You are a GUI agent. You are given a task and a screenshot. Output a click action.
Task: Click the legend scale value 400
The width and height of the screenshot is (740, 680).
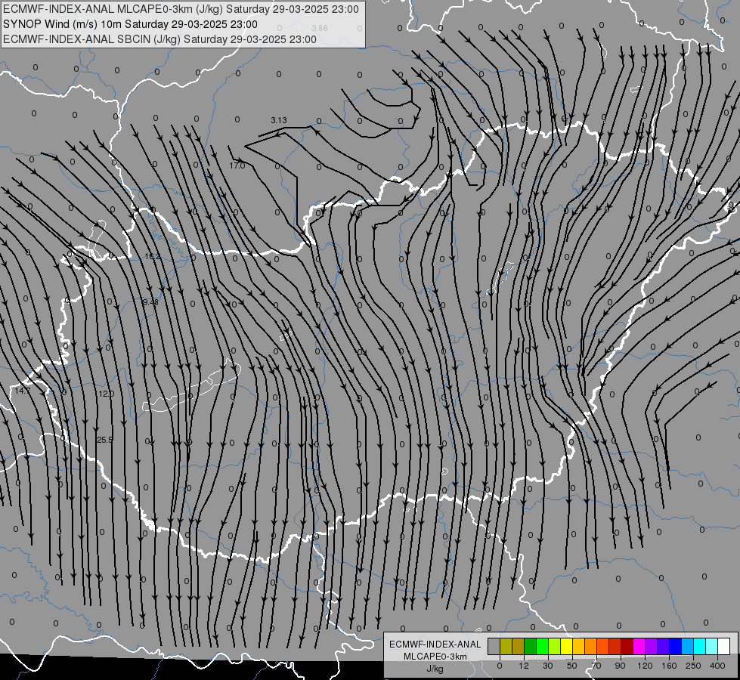tap(717, 666)
